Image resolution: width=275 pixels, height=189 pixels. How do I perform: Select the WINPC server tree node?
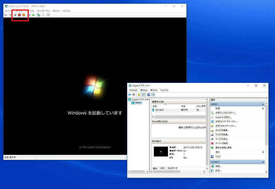click(138, 103)
